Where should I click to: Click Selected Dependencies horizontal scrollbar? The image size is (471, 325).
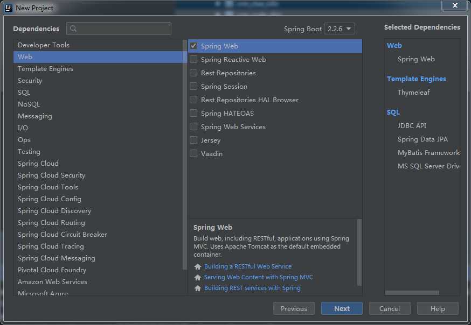coord(412,293)
